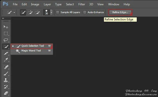Select the Eyedropper tool
Screen dimensions: 158x97
click(x=6, y=60)
